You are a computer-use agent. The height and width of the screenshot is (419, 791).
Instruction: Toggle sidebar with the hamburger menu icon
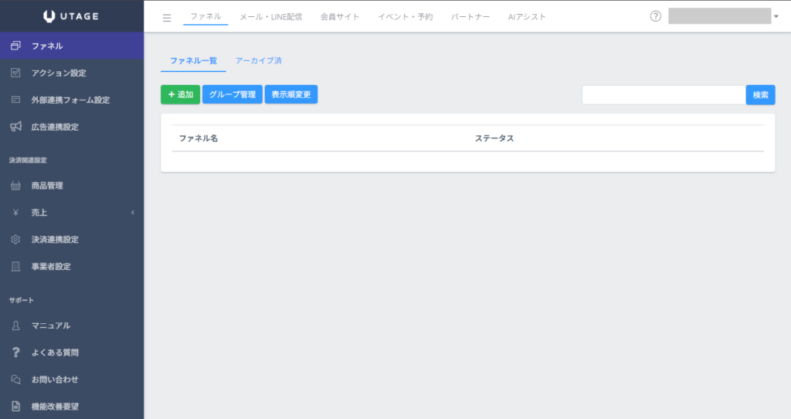(167, 18)
